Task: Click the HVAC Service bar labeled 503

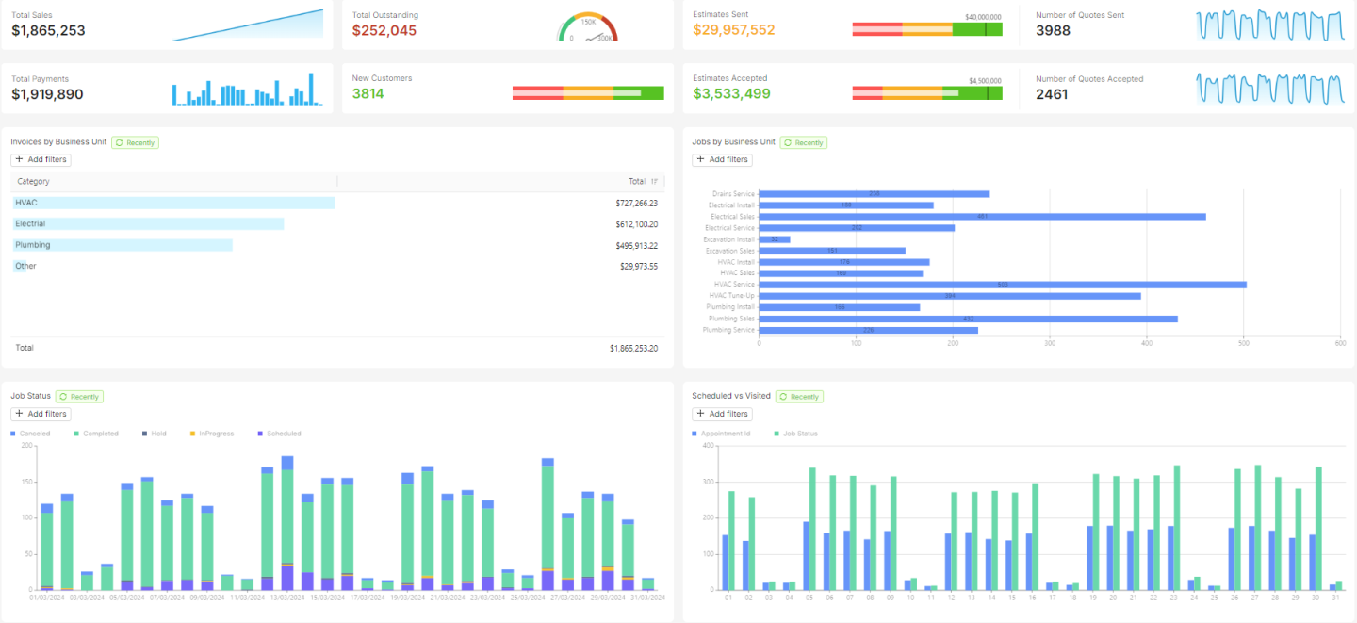Action: (x=1003, y=284)
